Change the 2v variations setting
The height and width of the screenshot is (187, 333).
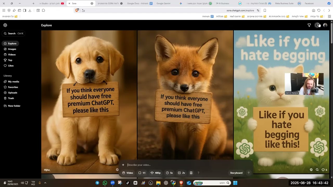pos(181,173)
